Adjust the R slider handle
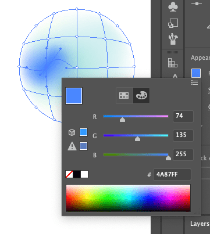210x234 pixels. [x=122, y=120]
